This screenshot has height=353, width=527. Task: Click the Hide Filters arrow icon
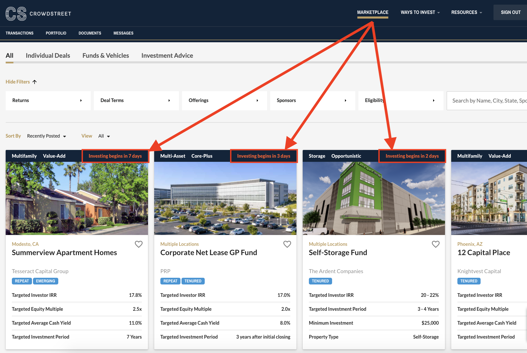tap(35, 82)
